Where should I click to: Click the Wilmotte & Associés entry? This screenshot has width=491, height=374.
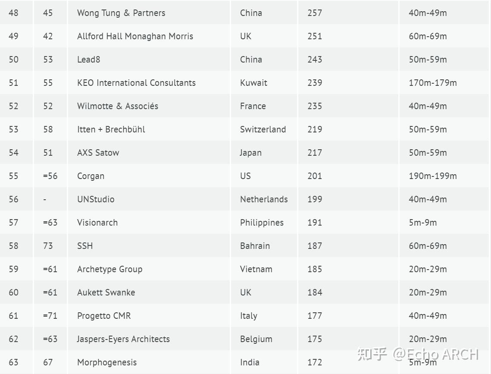click(118, 106)
